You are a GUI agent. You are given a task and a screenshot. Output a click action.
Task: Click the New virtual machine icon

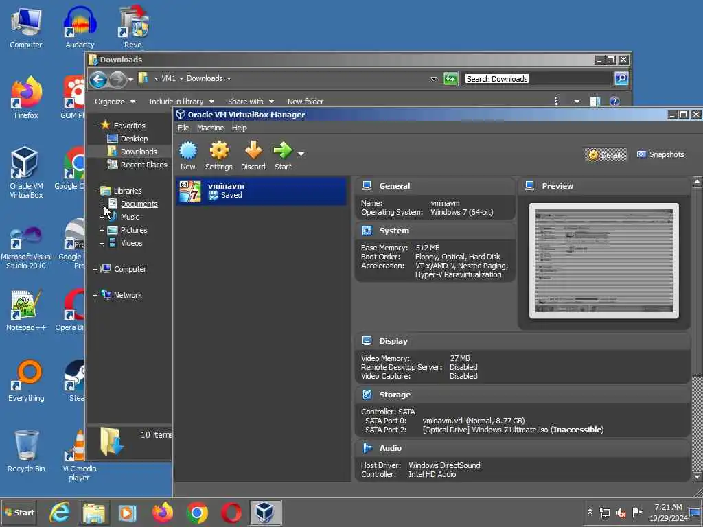(x=188, y=151)
